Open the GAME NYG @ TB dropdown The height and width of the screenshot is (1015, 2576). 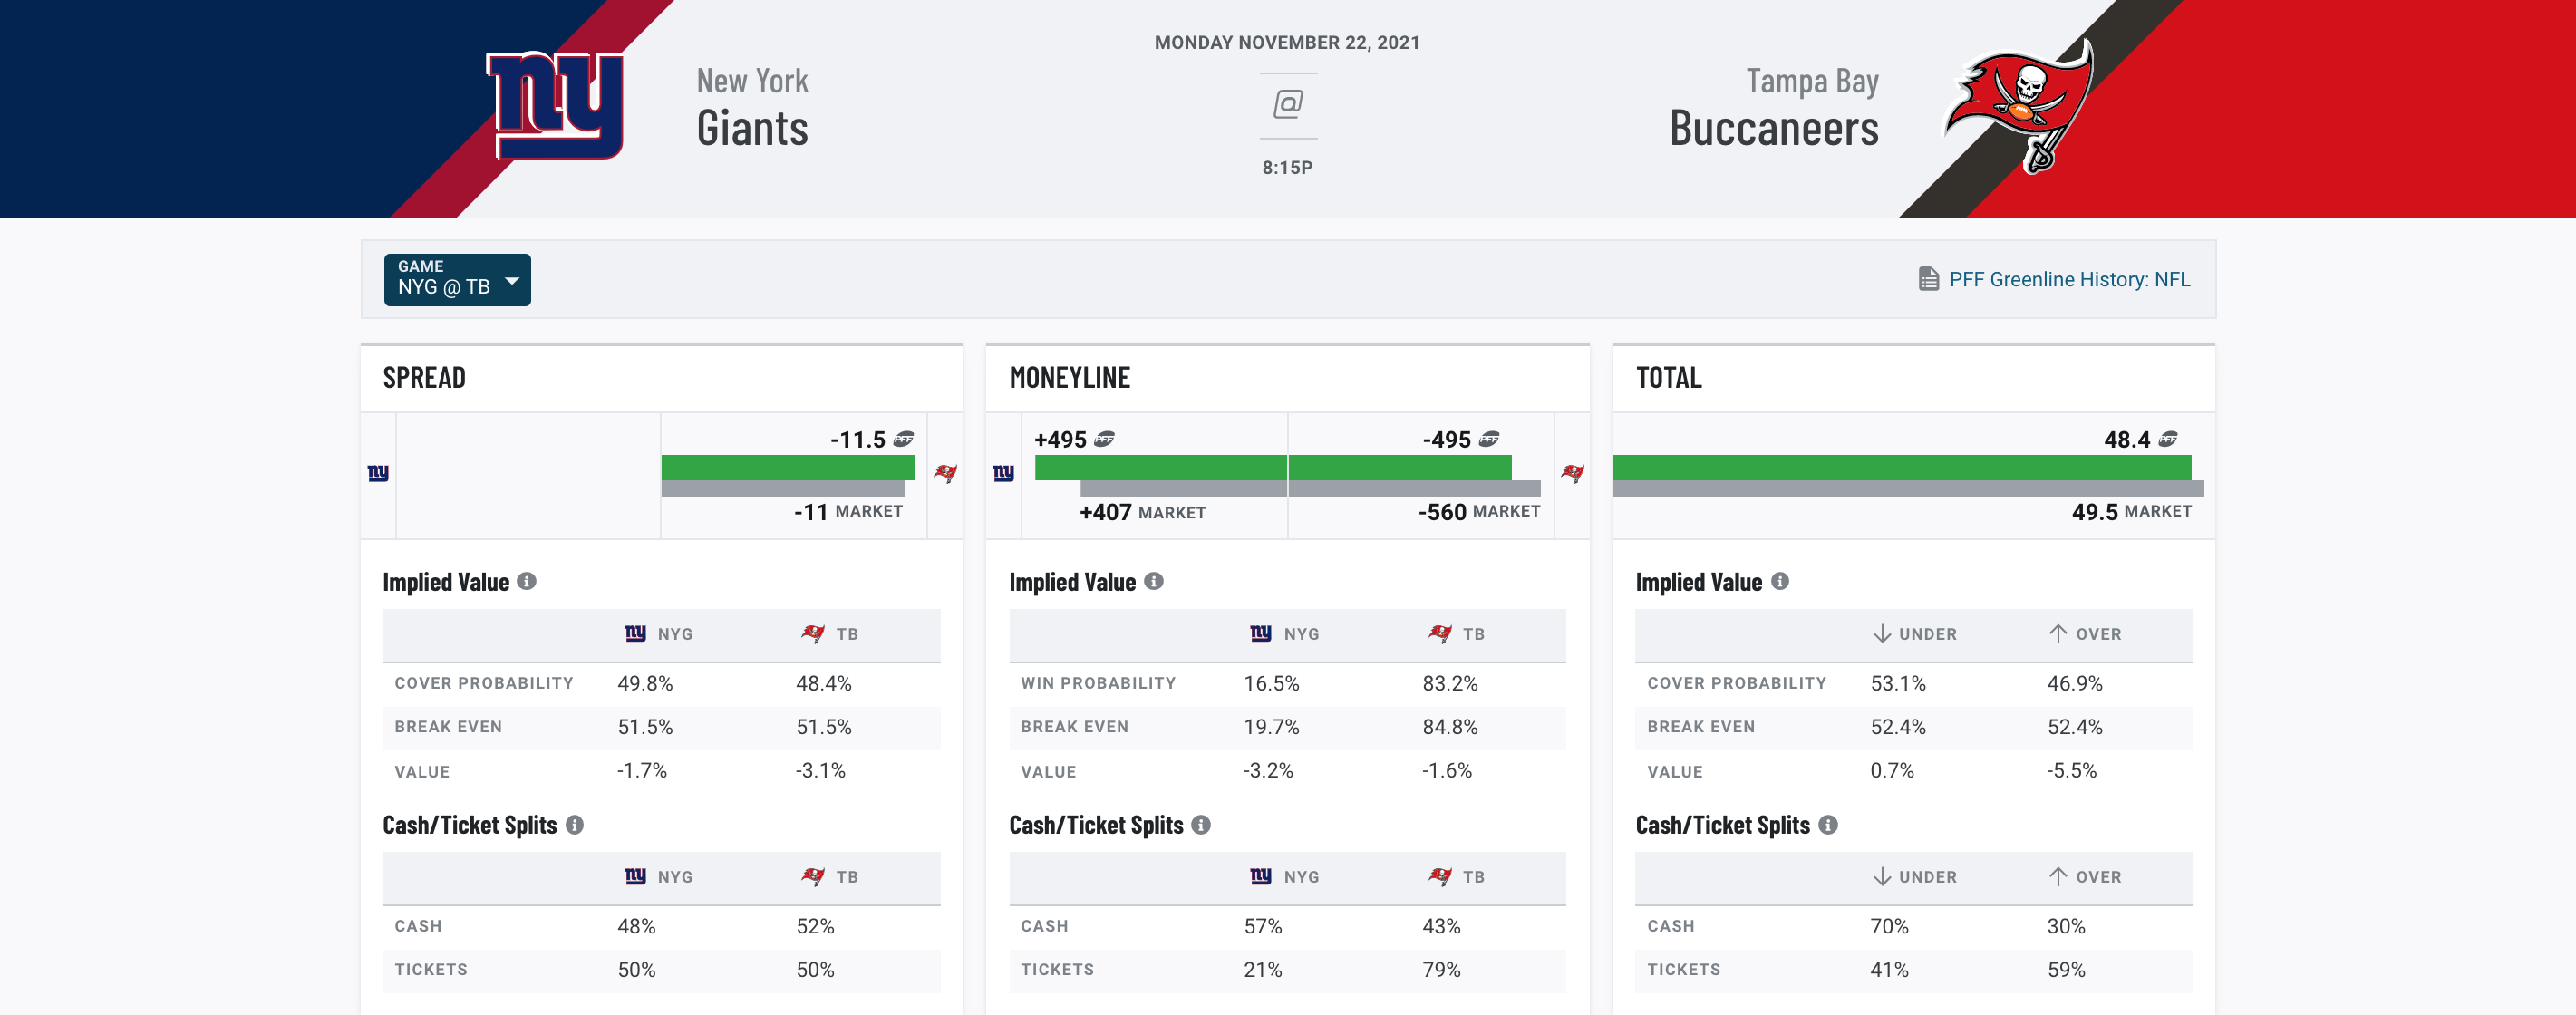point(457,279)
